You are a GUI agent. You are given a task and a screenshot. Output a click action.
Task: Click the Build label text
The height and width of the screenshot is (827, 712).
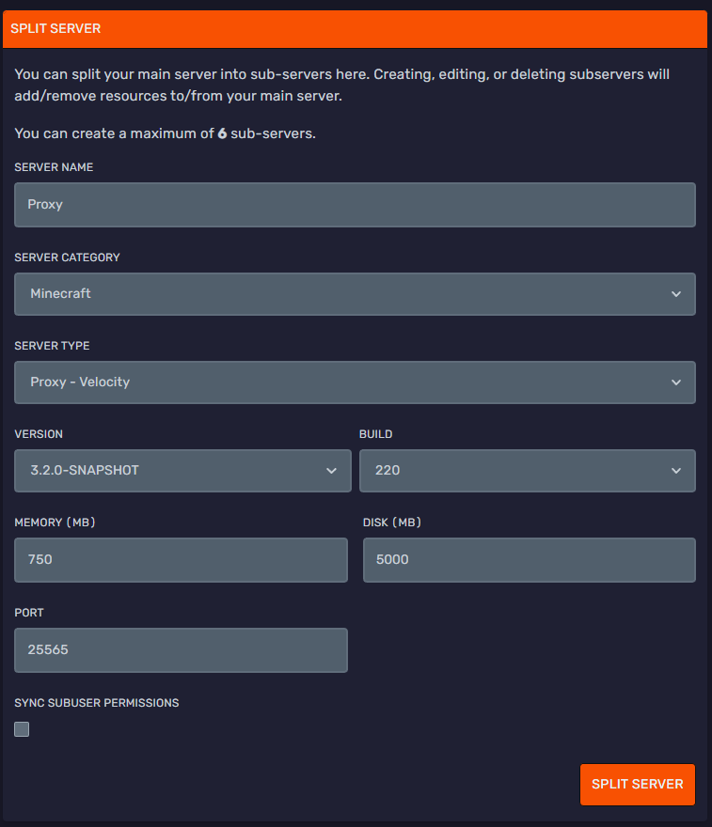point(375,435)
